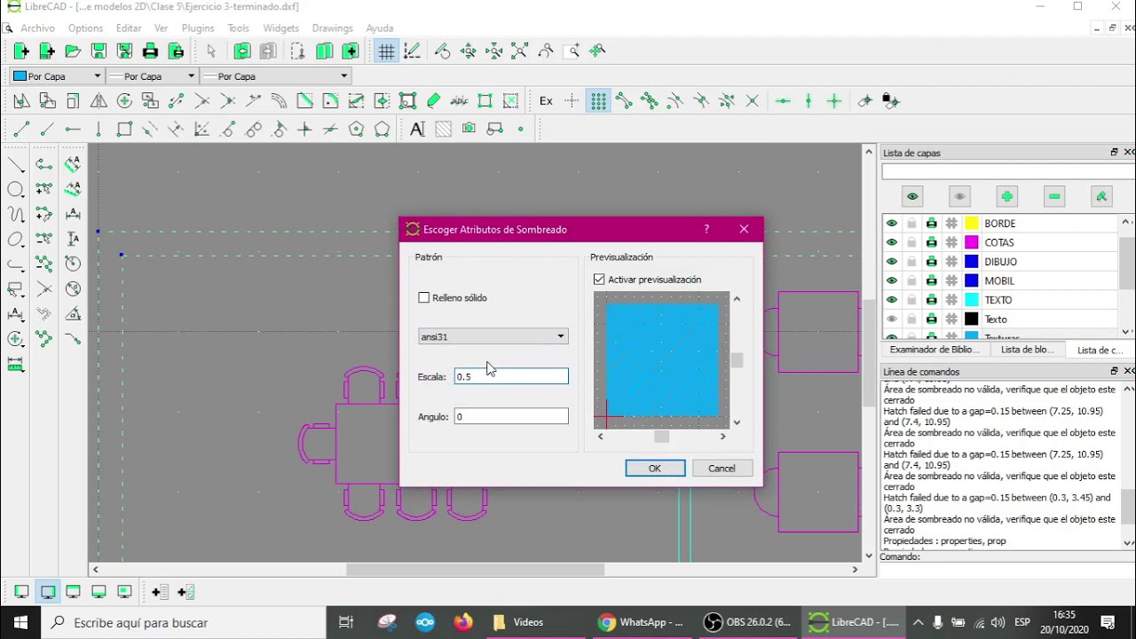Toggle Restrict Horizontal snap
Screen dimensions: 1136x639
click(x=783, y=101)
